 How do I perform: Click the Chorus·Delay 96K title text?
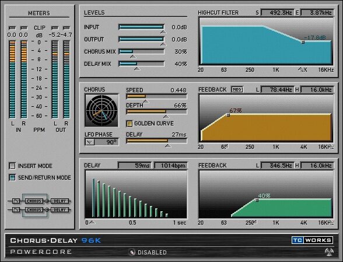55,240
